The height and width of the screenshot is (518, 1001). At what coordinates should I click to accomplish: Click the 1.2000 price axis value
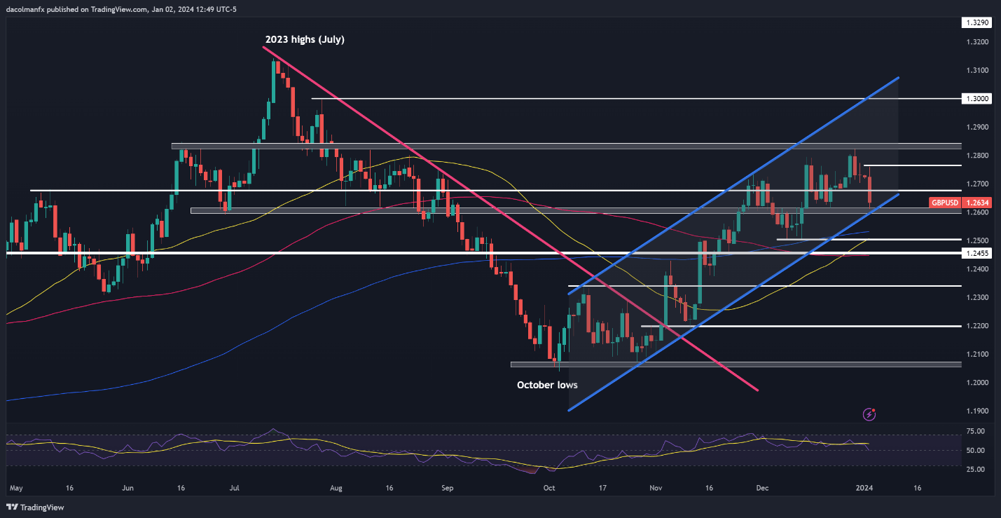pyautogui.click(x=977, y=383)
